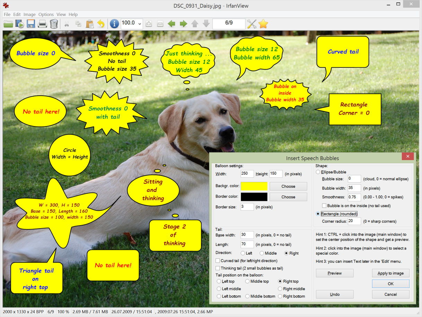The image size is (422, 317).
Task: Open IrfanView settings via the wrench icon
Action: [251, 24]
